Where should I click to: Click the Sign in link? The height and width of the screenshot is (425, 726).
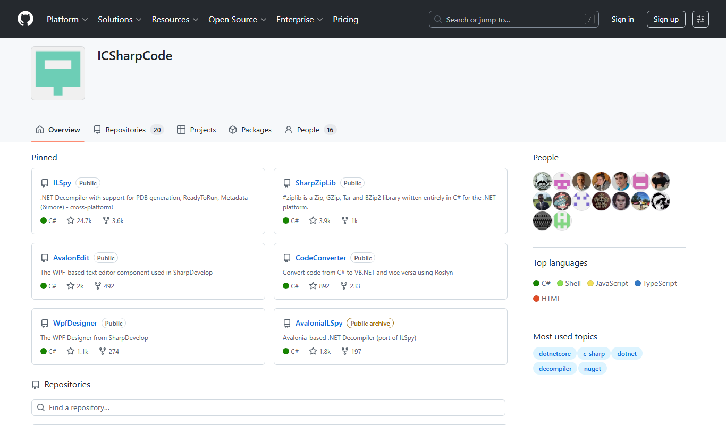(x=622, y=19)
